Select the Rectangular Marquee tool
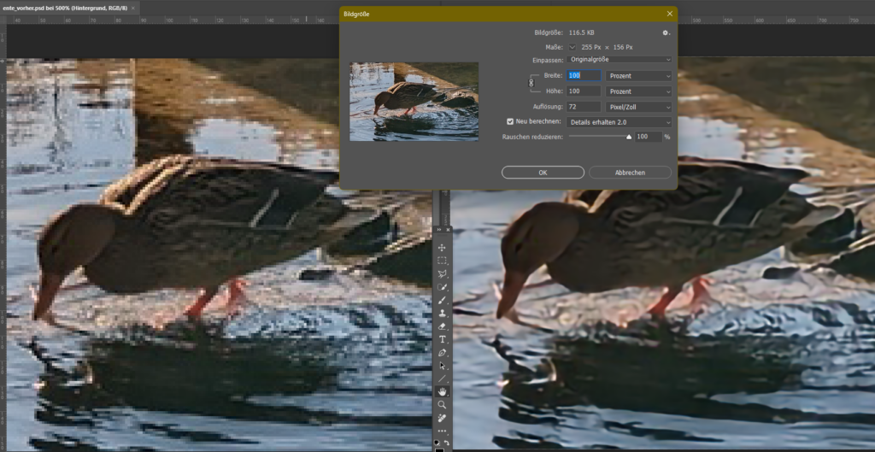Screen dimensions: 875x452 [x=442, y=261]
